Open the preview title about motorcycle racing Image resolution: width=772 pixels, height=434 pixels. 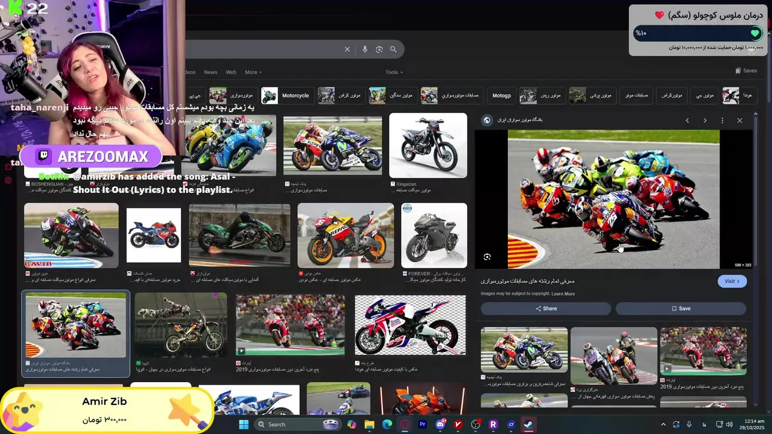(528, 281)
